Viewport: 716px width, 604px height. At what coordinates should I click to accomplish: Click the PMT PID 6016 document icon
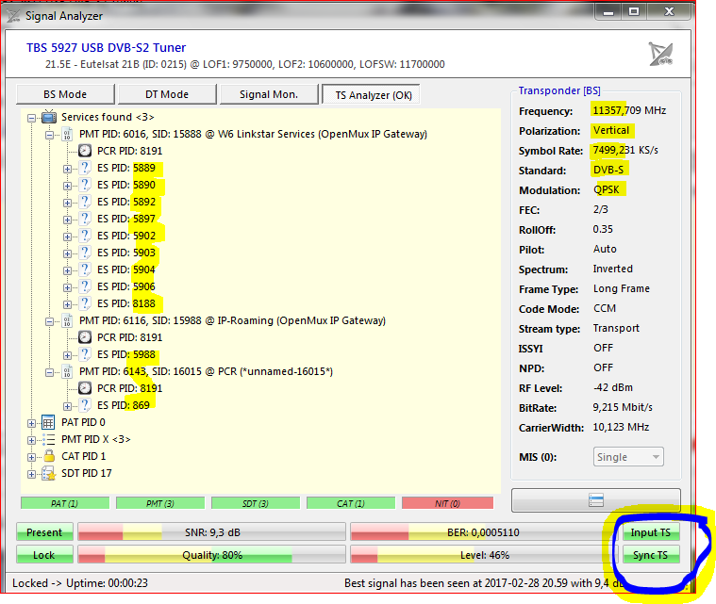(x=67, y=135)
